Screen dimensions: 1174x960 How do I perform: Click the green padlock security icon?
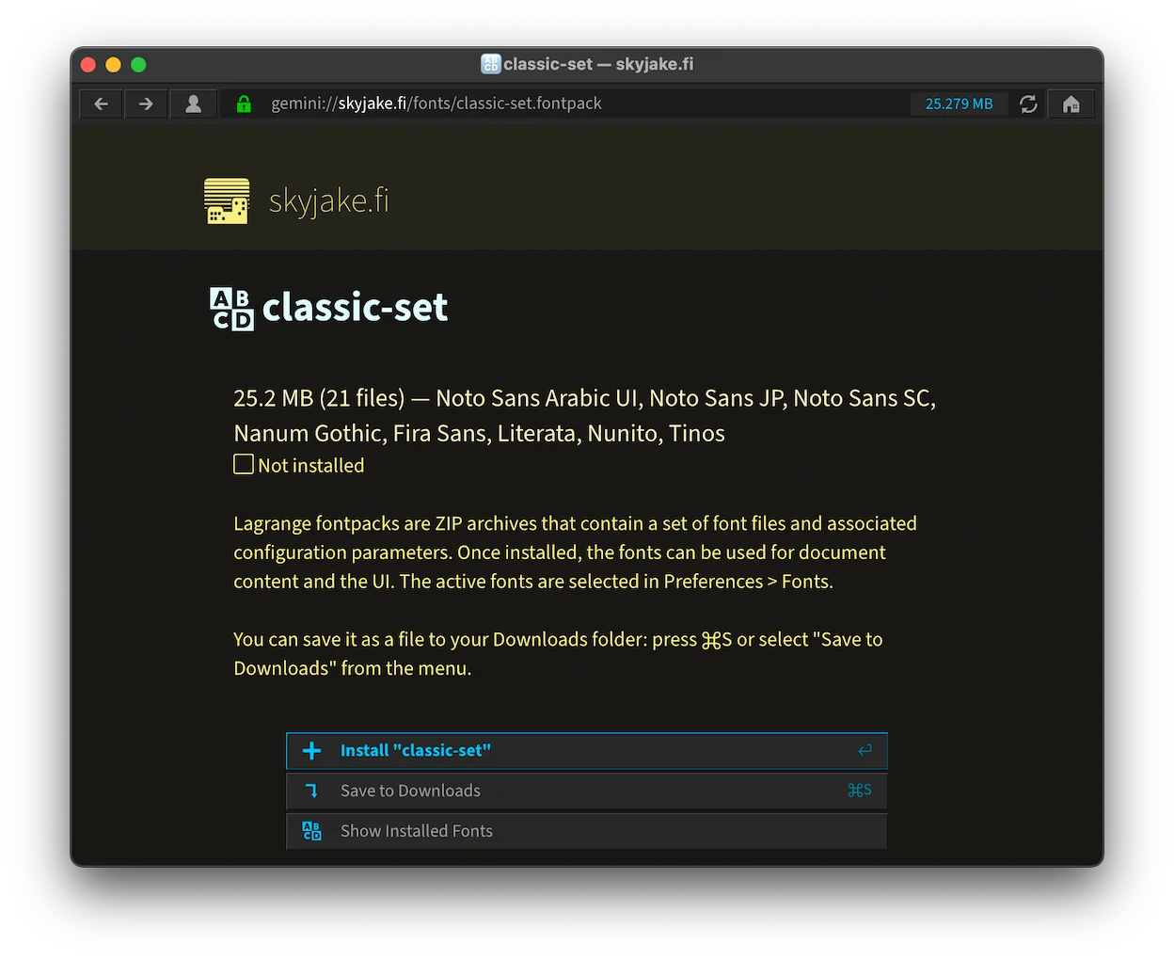click(x=244, y=104)
